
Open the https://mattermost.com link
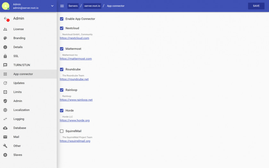click(x=76, y=59)
